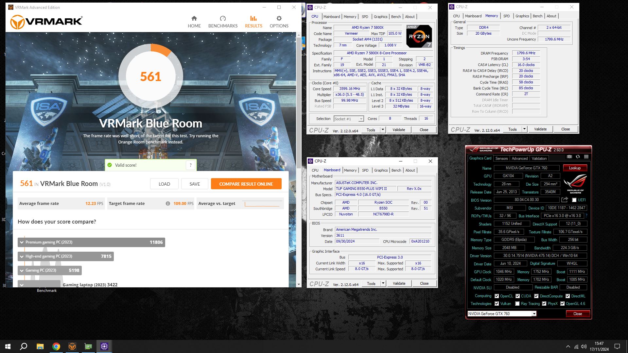This screenshot has width=628, height=353.
Task: Toggle the DirectML checkbox
Action: pyautogui.click(x=567, y=296)
